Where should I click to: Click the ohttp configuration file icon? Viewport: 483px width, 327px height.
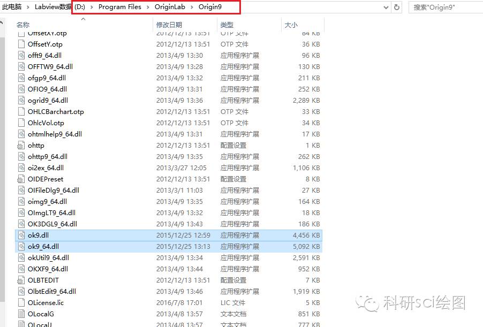pyautogui.click(x=21, y=146)
